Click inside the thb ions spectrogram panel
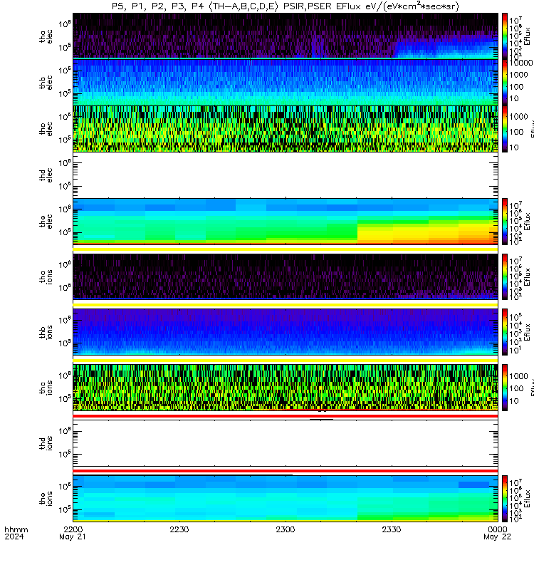The width and height of the screenshot is (534, 570). [286, 332]
